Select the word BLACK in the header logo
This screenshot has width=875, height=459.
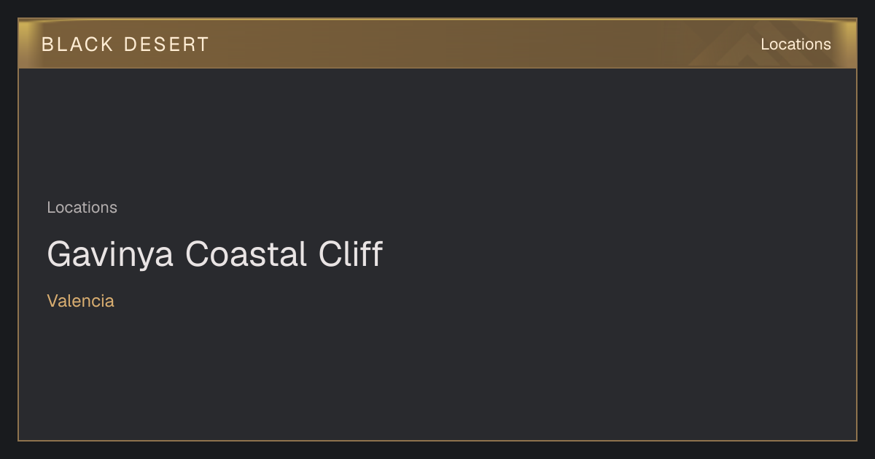click(77, 44)
